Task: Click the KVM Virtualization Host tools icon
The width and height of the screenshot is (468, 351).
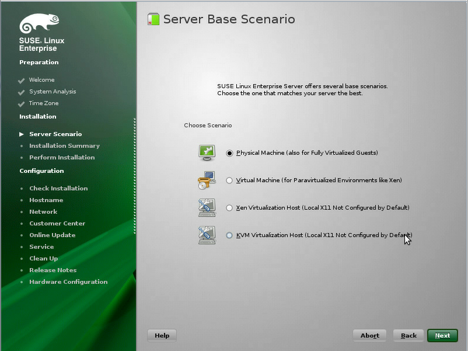Action: (207, 235)
